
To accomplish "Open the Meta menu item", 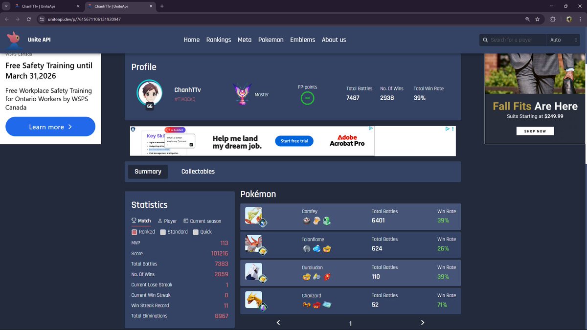I will coord(245,40).
